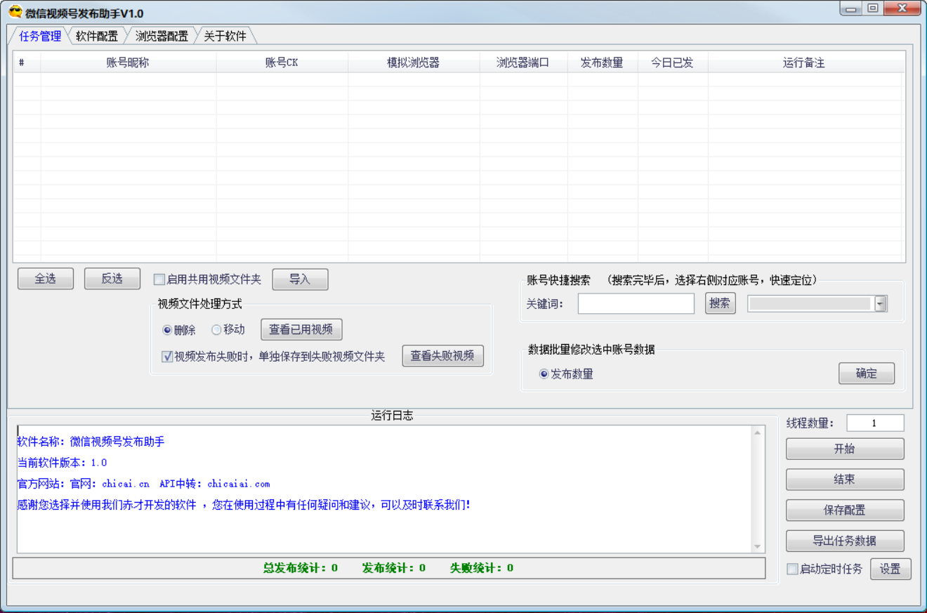
Task: Click the log scrollbar up arrow
Action: tap(758, 432)
